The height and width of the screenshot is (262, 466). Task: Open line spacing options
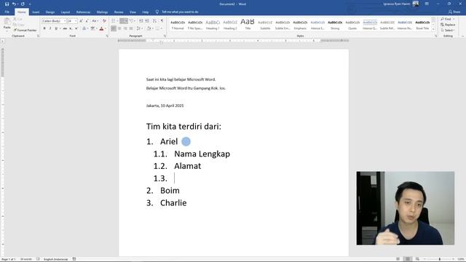139,28
